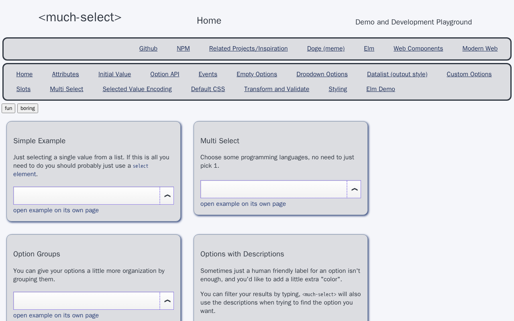The image size is (514, 321).
Task: Click the fun theme button
Action: point(8,108)
